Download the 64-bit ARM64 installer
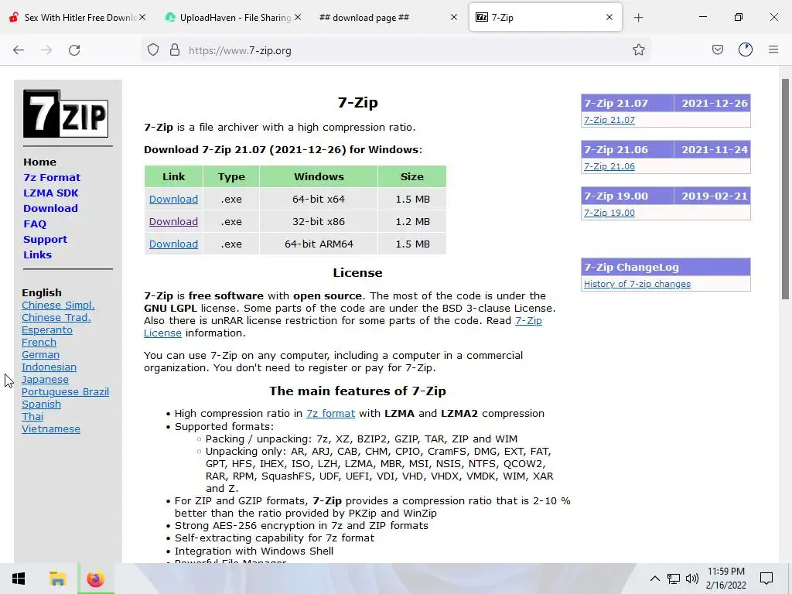 tap(173, 244)
